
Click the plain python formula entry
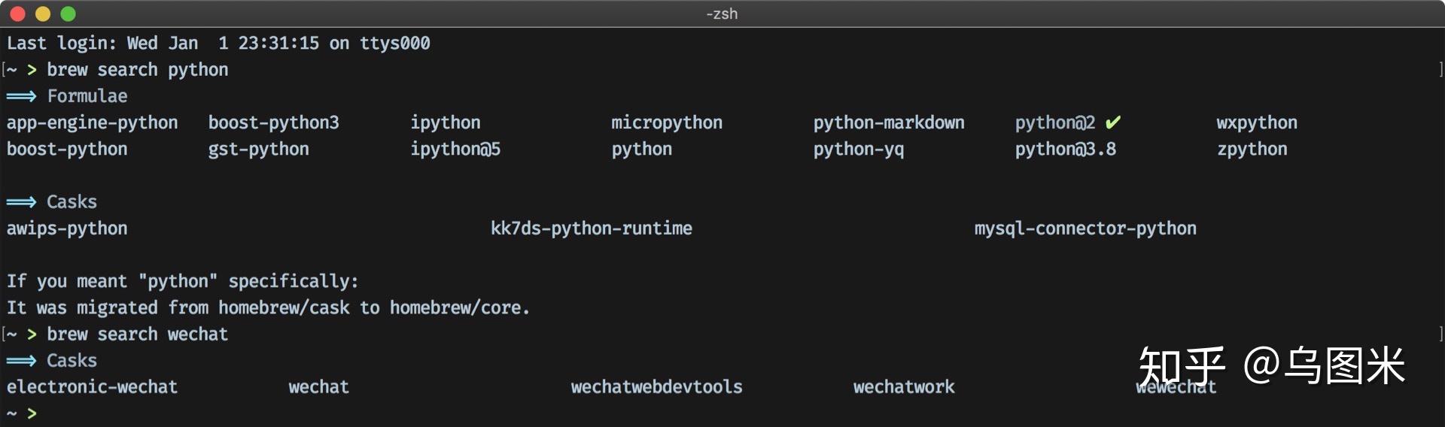641,150
